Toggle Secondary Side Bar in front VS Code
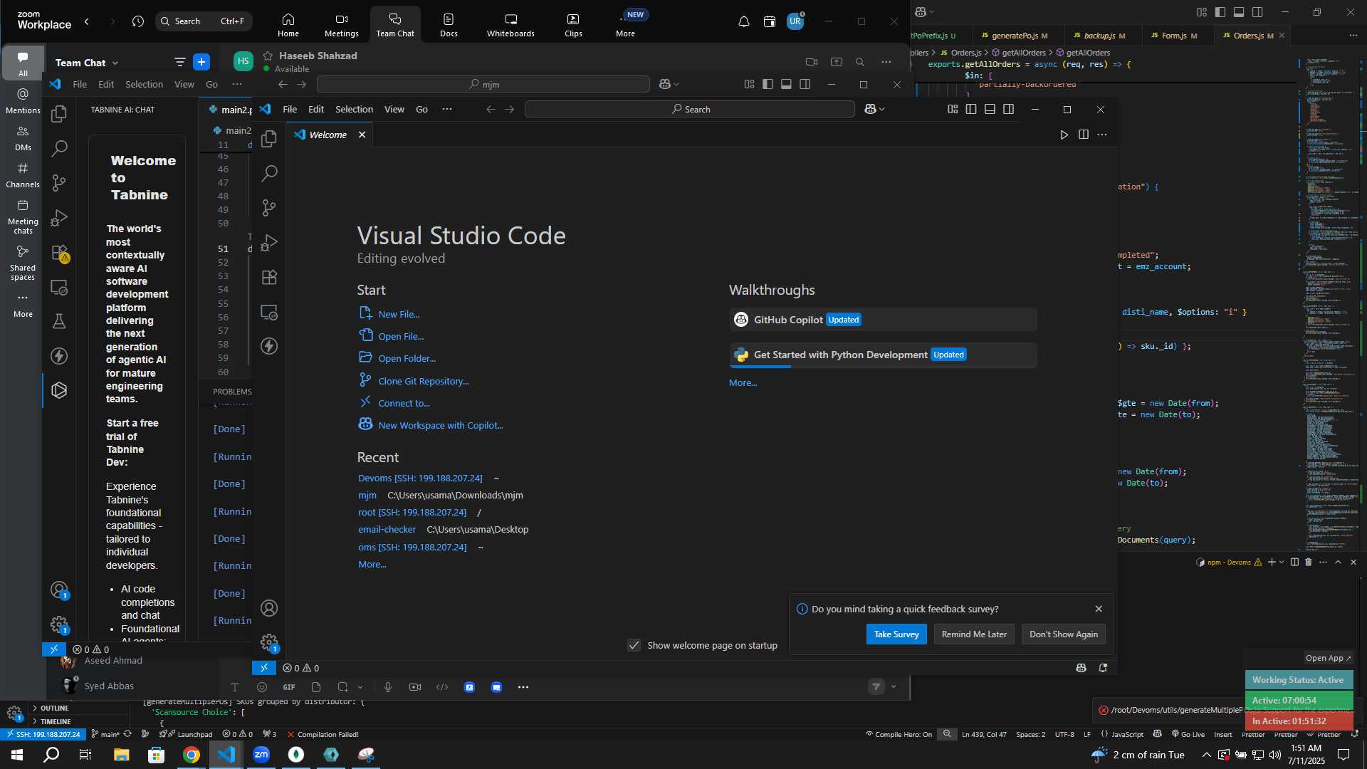 (1009, 109)
